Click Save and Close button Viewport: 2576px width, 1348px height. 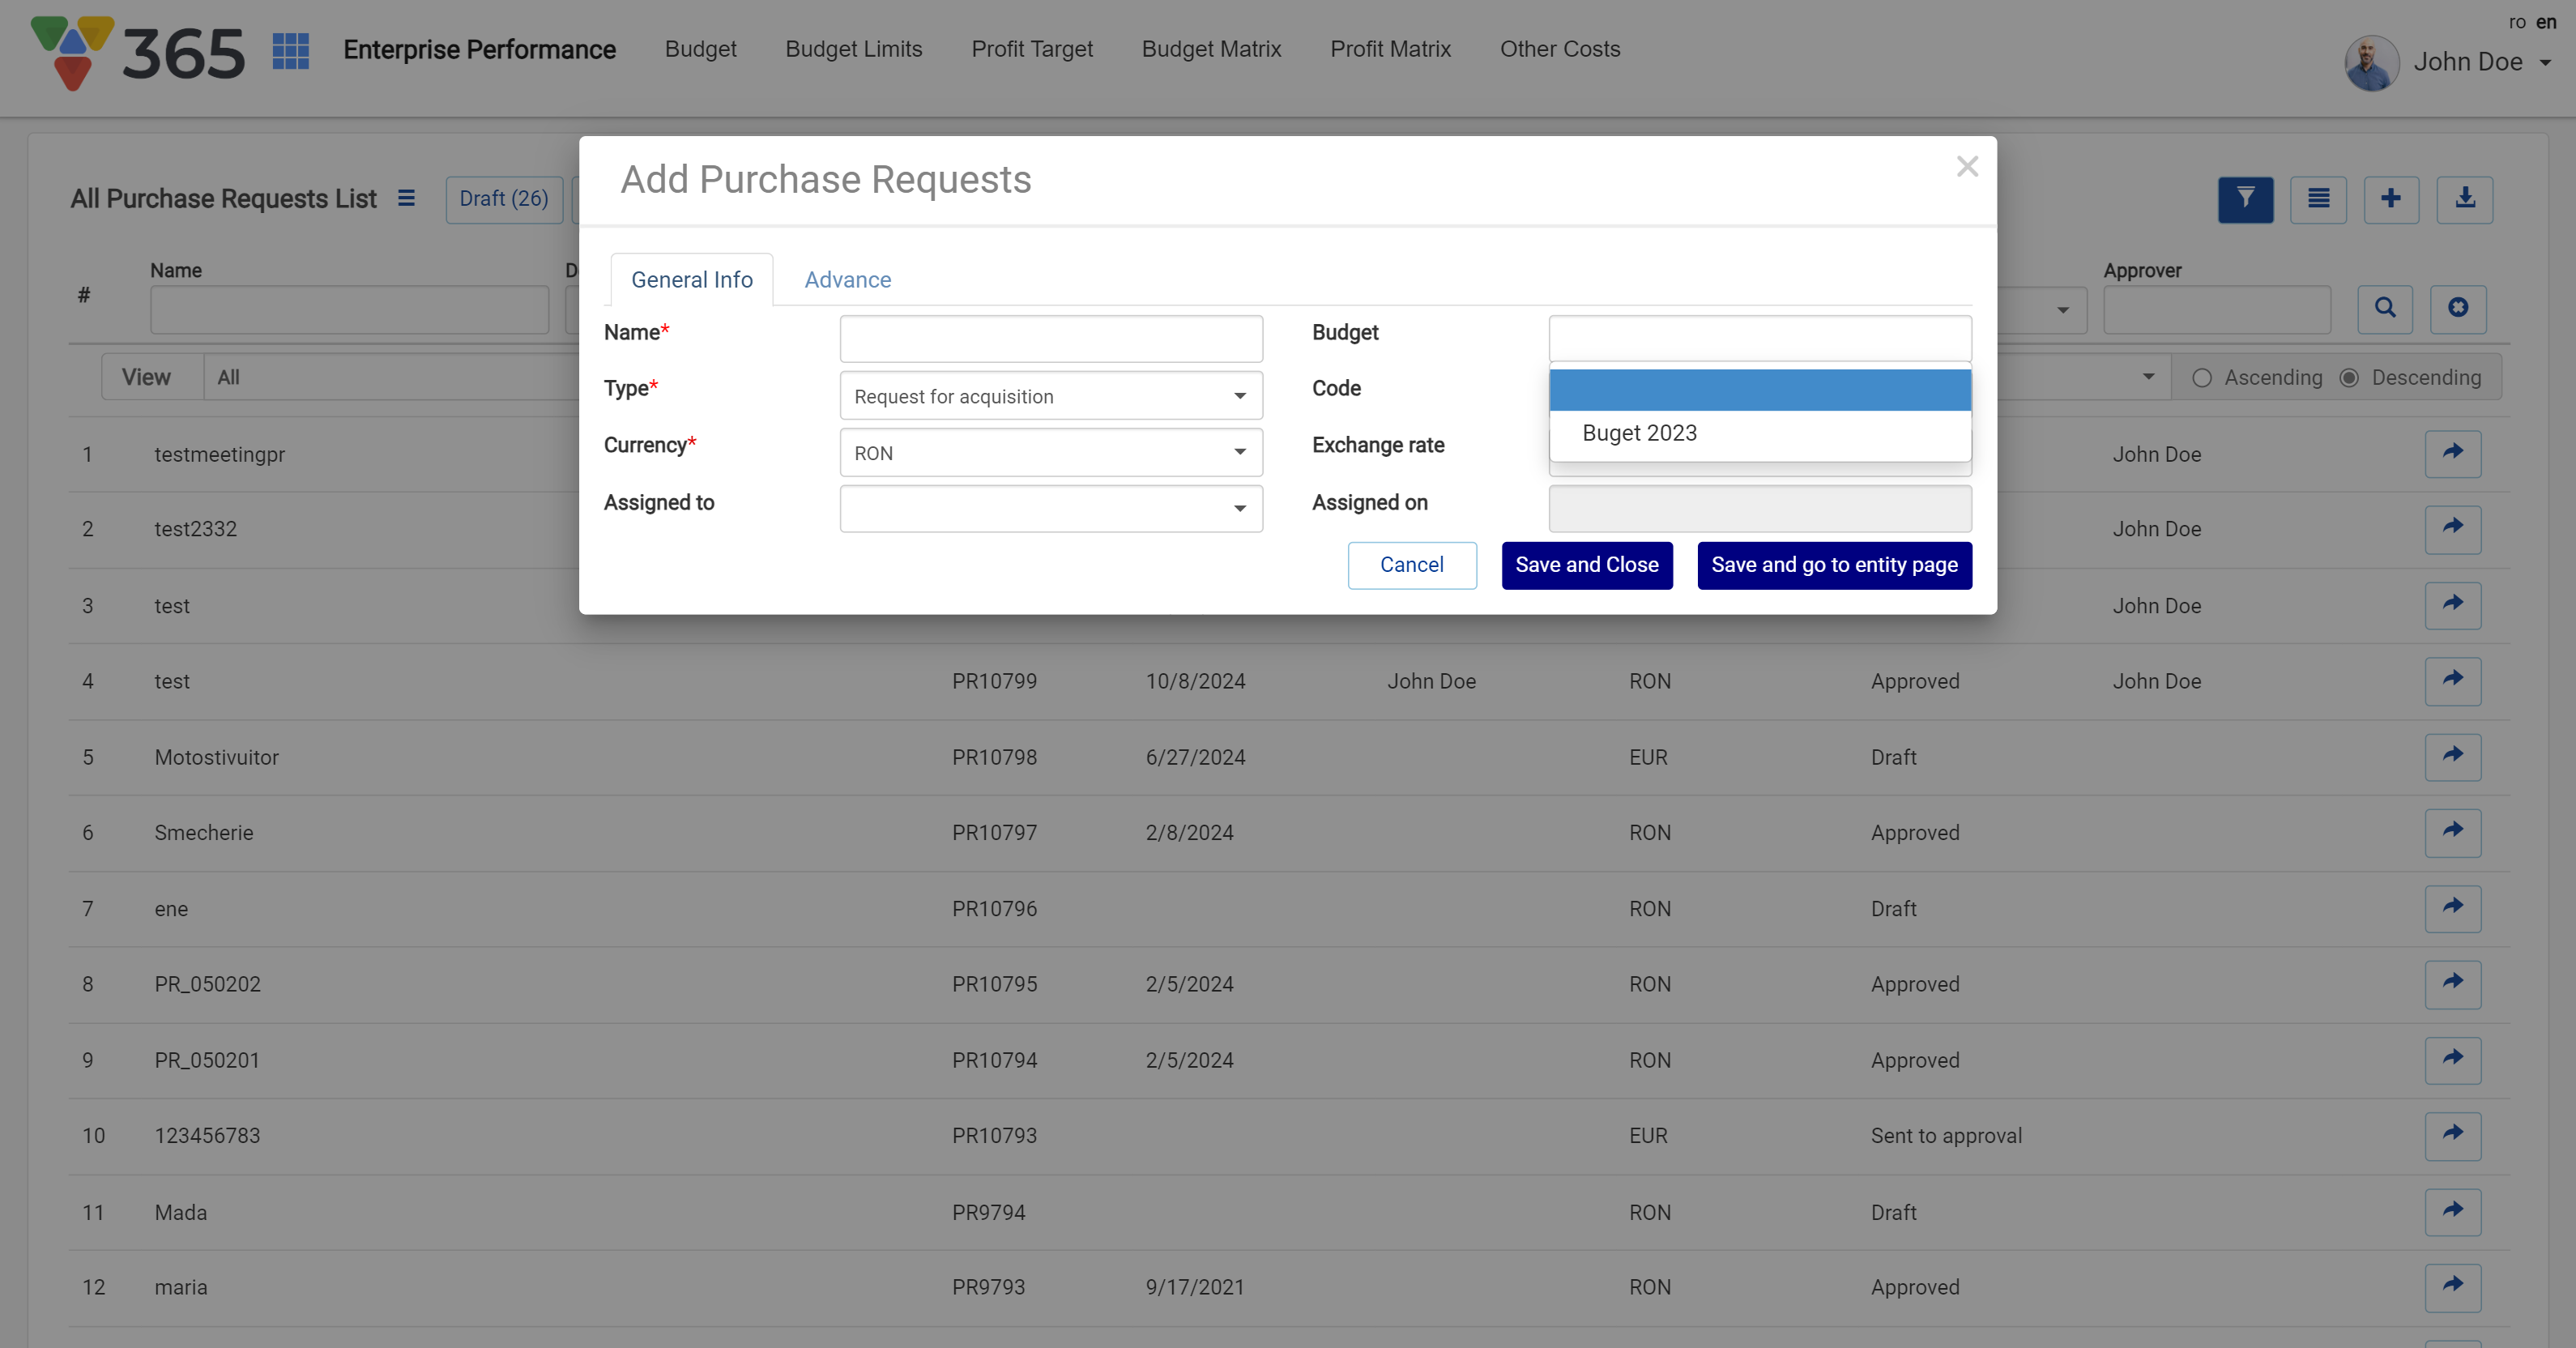tap(1586, 565)
